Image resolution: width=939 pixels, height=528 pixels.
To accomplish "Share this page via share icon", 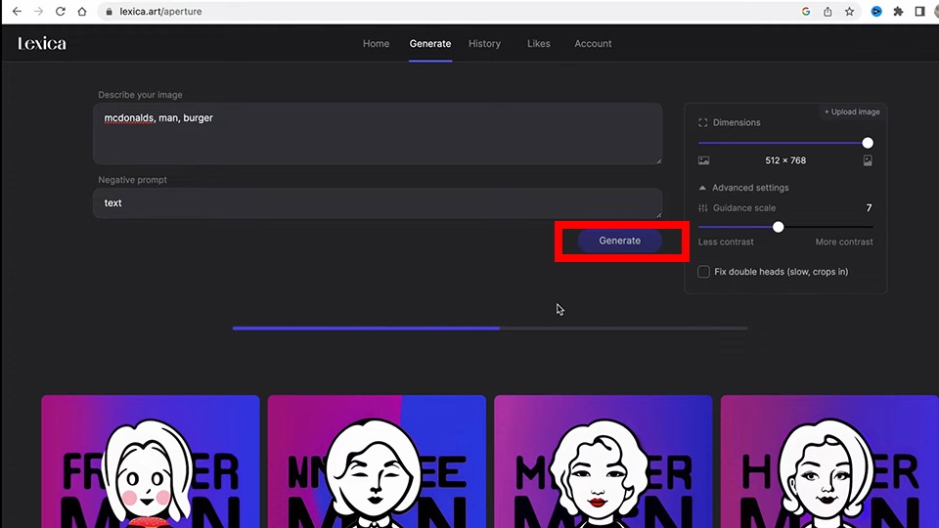I will click(827, 12).
